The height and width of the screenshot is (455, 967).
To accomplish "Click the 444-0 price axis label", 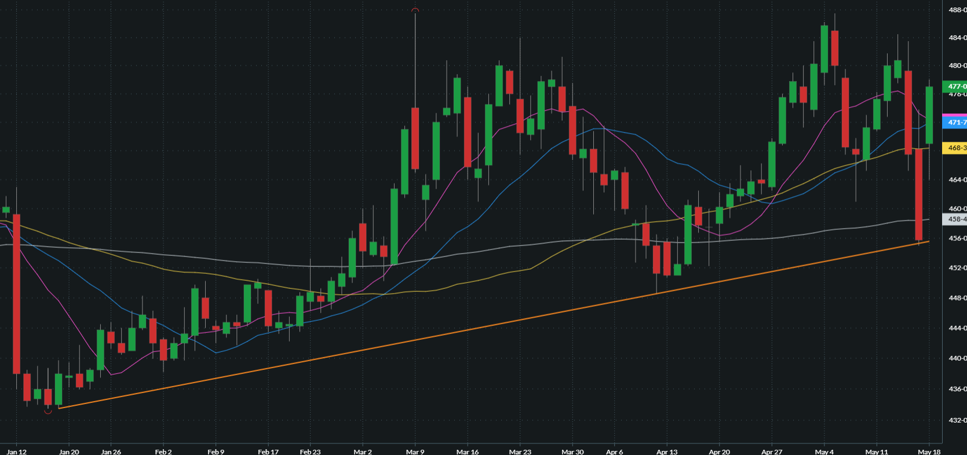I will click(957, 328).
